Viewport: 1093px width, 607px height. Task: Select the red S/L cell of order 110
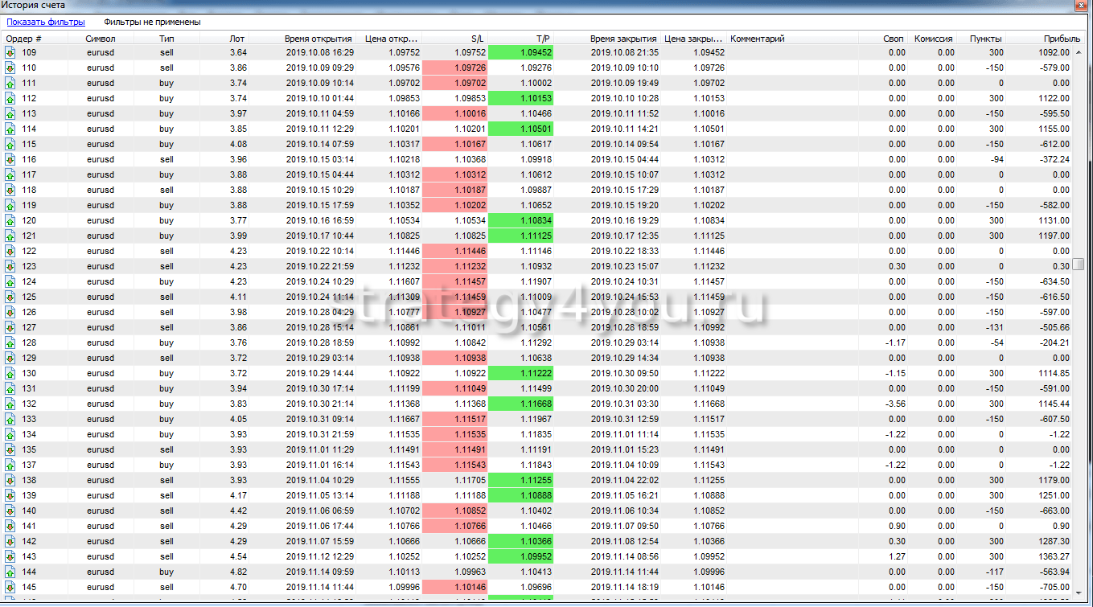pos(454,68)
